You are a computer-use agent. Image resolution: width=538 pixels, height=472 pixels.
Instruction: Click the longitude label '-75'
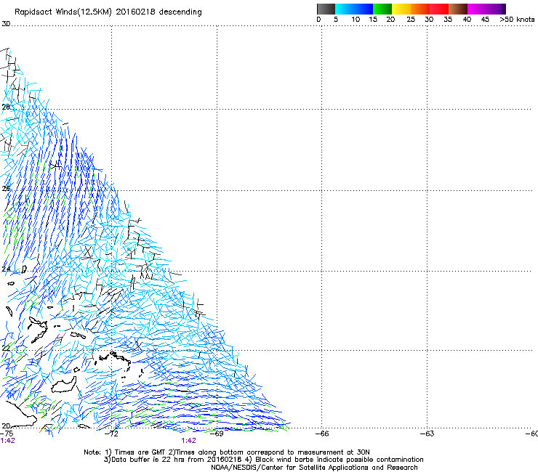[x=7, y=434]
